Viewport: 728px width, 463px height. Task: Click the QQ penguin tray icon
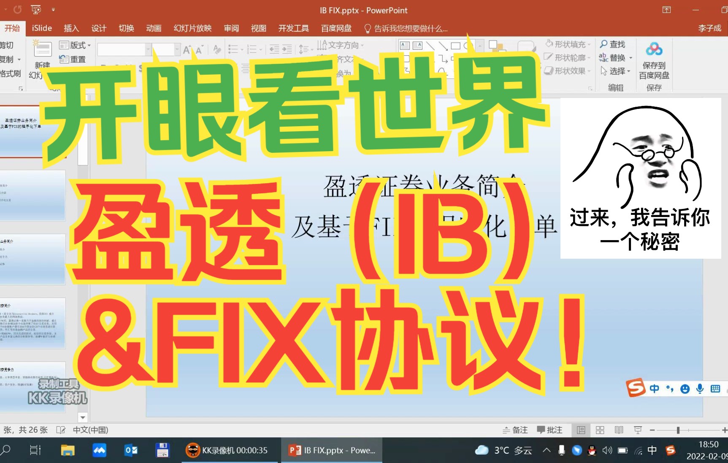point(592,450)
